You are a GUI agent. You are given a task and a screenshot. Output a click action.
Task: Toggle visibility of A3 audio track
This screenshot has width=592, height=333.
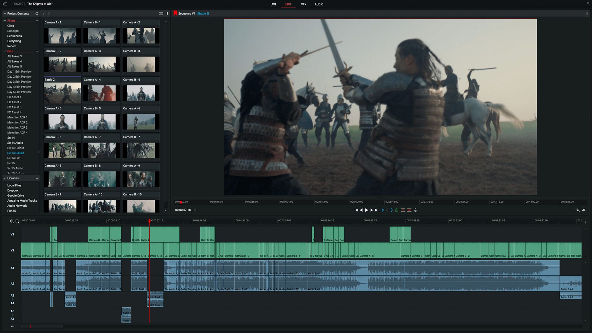(12, 295)
